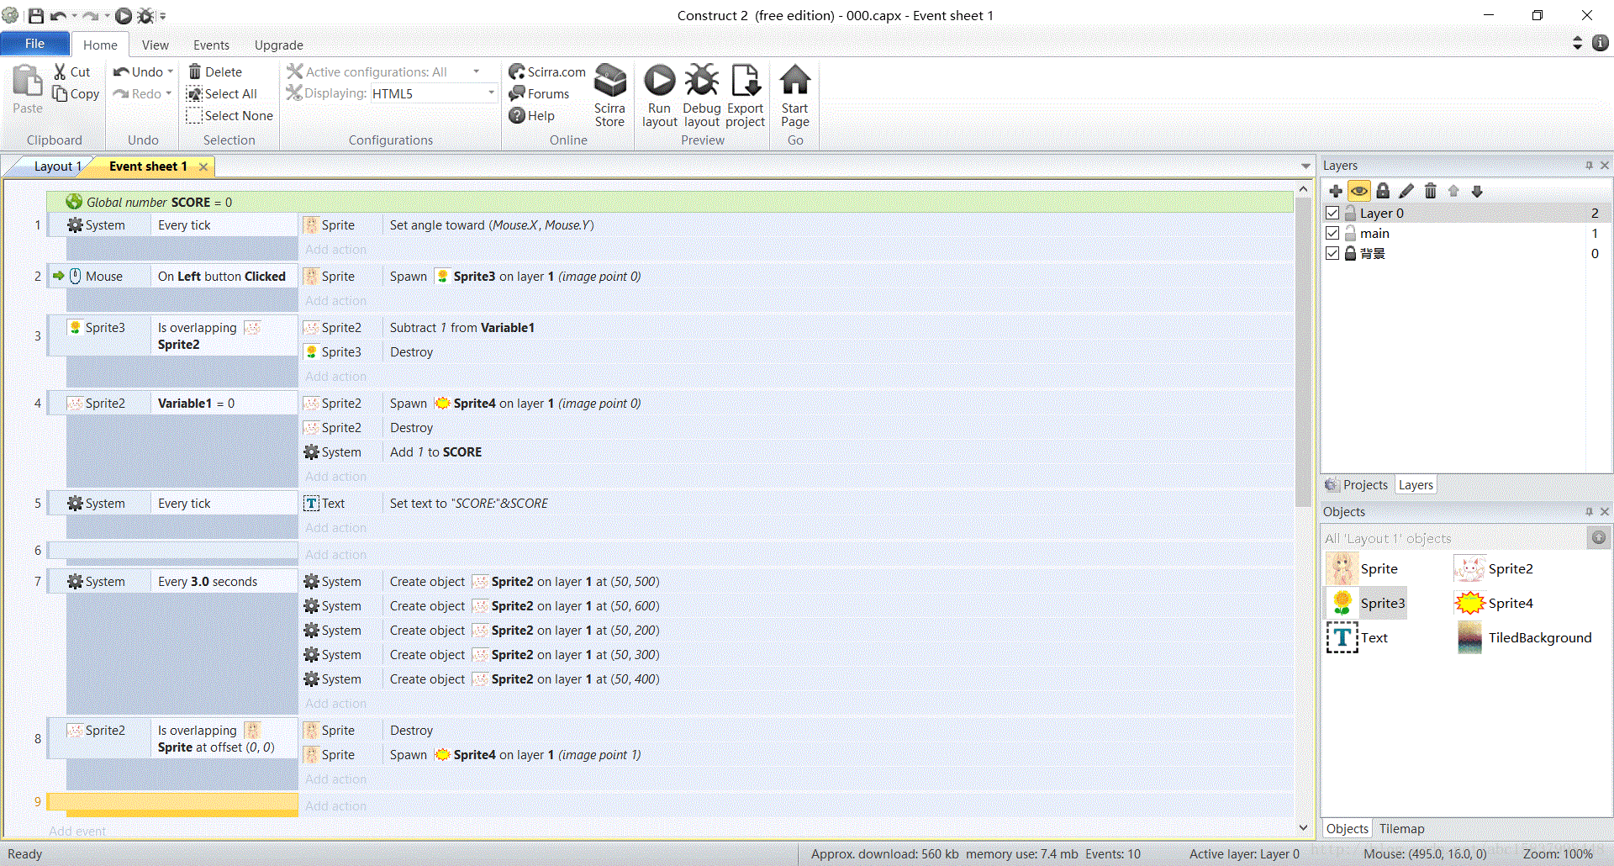Switch to the View ribbon tab
This screenshot has width=1614, height=866.
coord(155,45)
